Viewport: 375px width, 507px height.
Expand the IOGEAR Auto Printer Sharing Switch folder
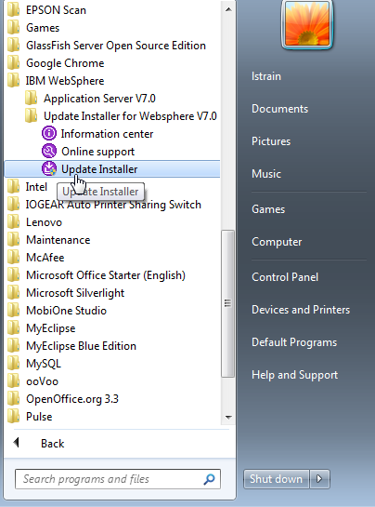113,205
